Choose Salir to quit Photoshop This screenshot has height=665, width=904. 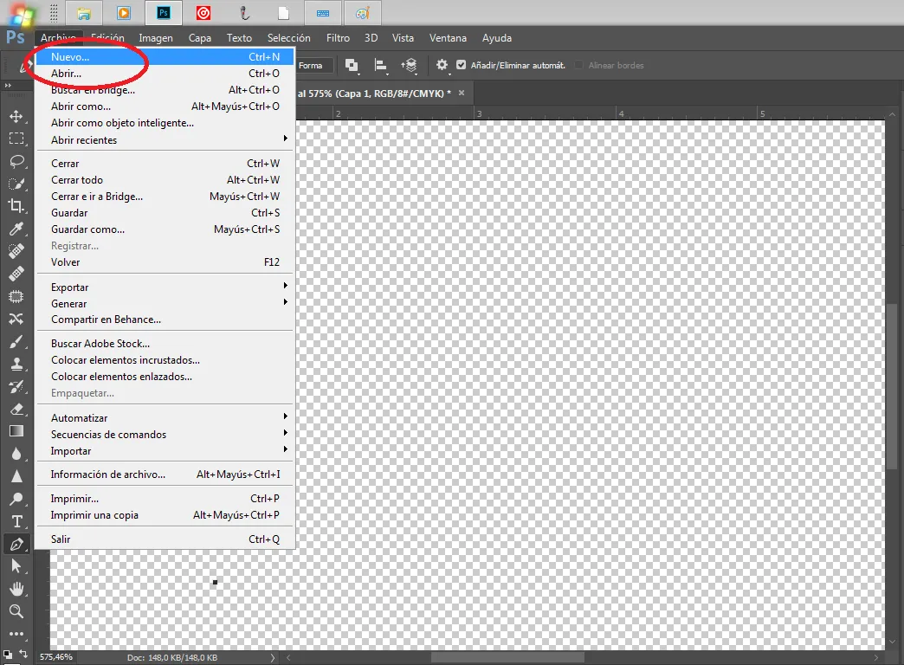165,539
